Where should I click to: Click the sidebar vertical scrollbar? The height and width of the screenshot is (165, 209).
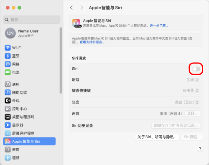[x=61, y=61]
